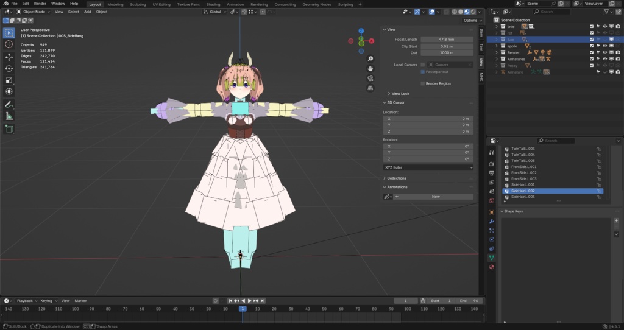Toggle render visibility of linie collection
This screenshot has height=330, width=624.
(618, 27)
